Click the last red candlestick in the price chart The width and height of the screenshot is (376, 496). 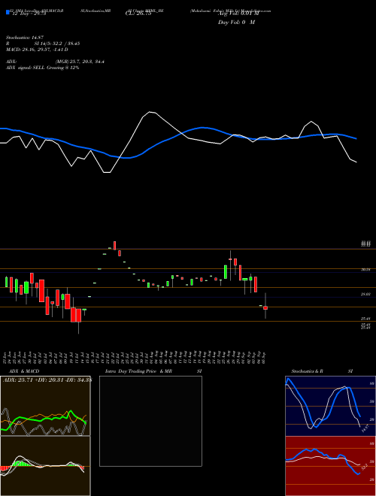point(265,307)
